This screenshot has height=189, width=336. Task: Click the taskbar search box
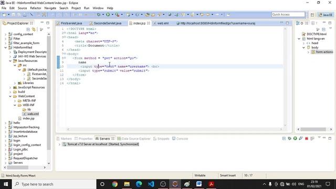pyautogui.click(x=54, y=184)
